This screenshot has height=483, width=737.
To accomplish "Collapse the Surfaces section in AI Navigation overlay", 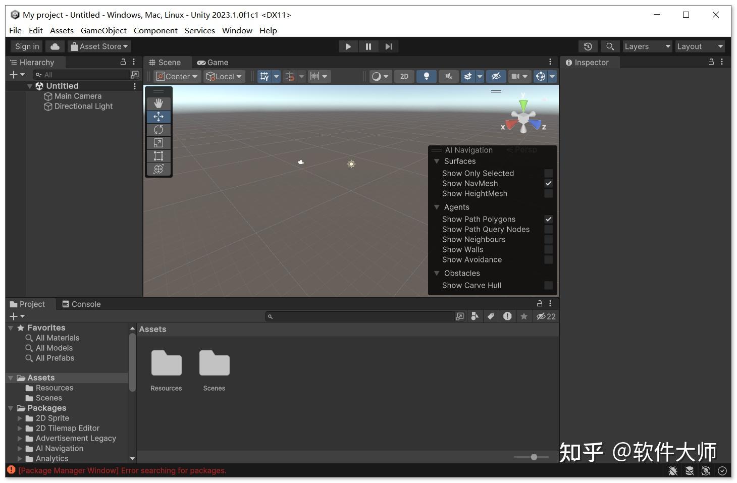I will coord(437,161).
